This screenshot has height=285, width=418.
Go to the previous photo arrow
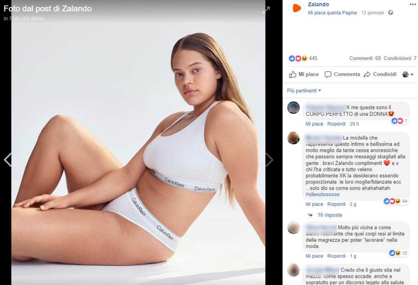point(7,160)
